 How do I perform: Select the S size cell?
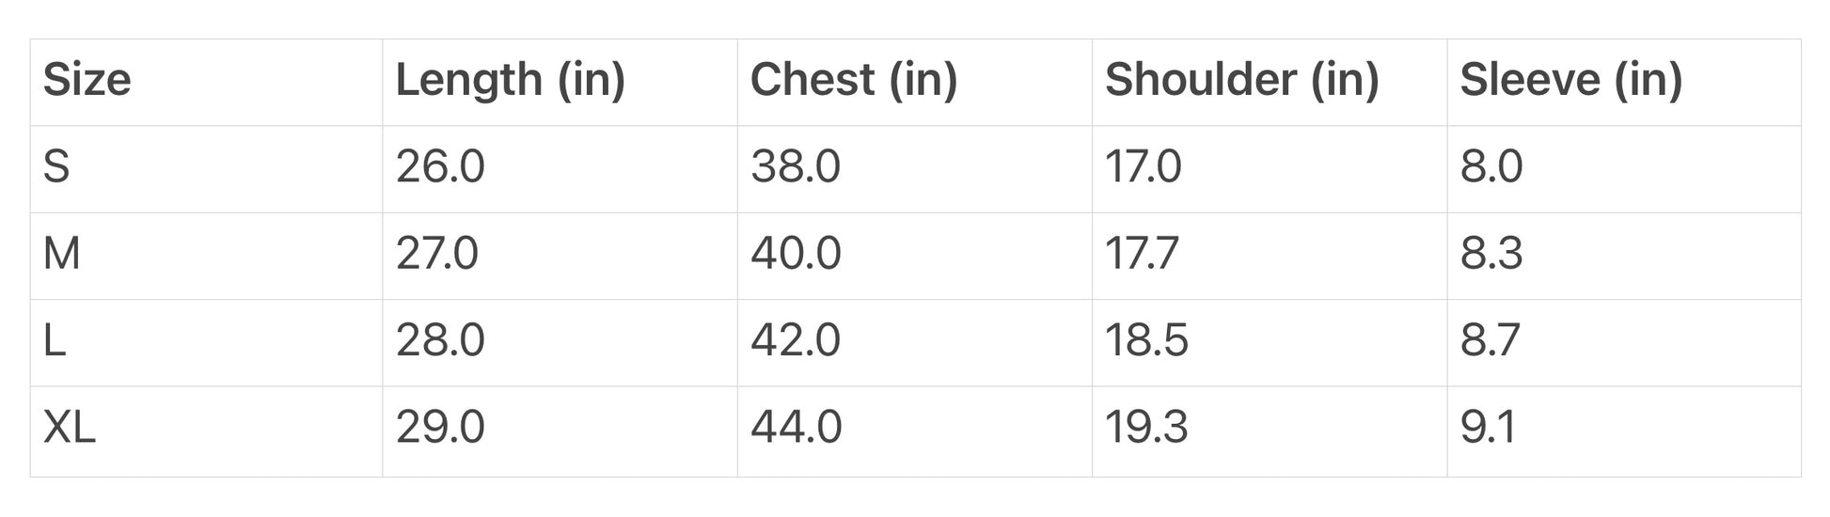(x=56, y=167)
